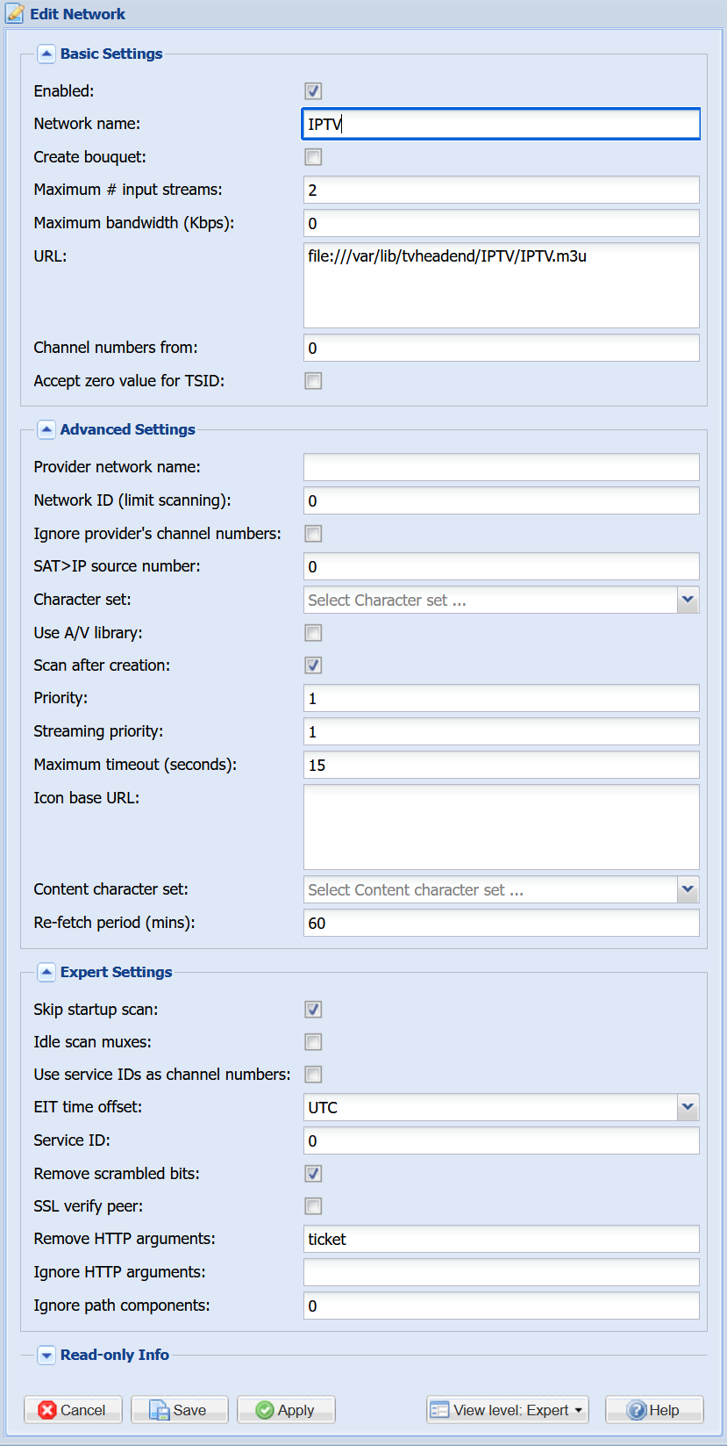Click the red Cancel icon

click(x=47, y=1410)
